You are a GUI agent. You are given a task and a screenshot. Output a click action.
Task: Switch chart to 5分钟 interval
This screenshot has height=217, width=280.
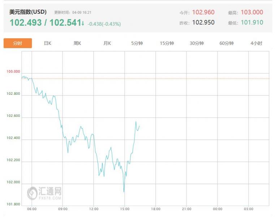[x=137, y=43]
